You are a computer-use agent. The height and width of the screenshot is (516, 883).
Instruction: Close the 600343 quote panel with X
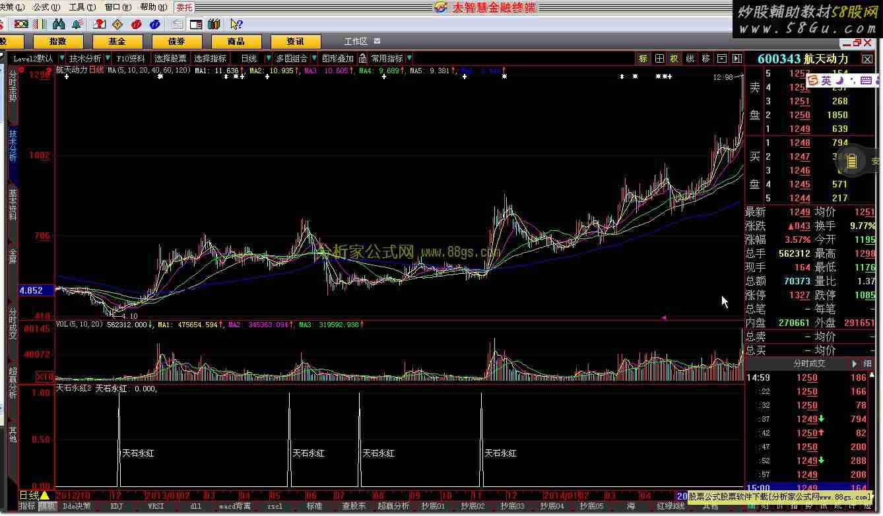coord(867,59)
